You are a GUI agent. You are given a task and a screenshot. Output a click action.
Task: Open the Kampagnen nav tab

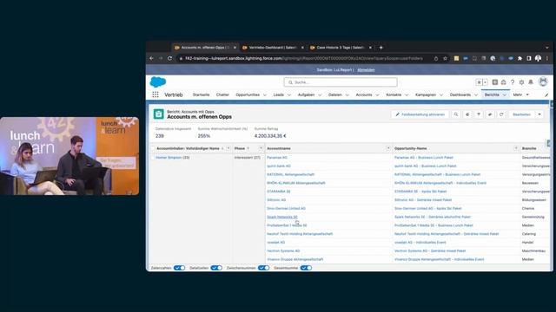click(x=426, y=94)
